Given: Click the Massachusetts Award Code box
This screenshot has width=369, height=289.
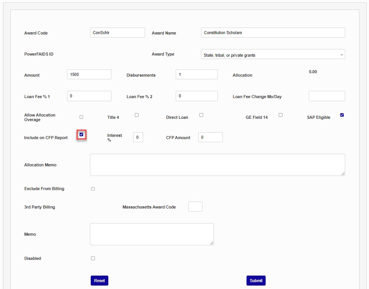Looking at the screenshot, I should pos(195,207).
